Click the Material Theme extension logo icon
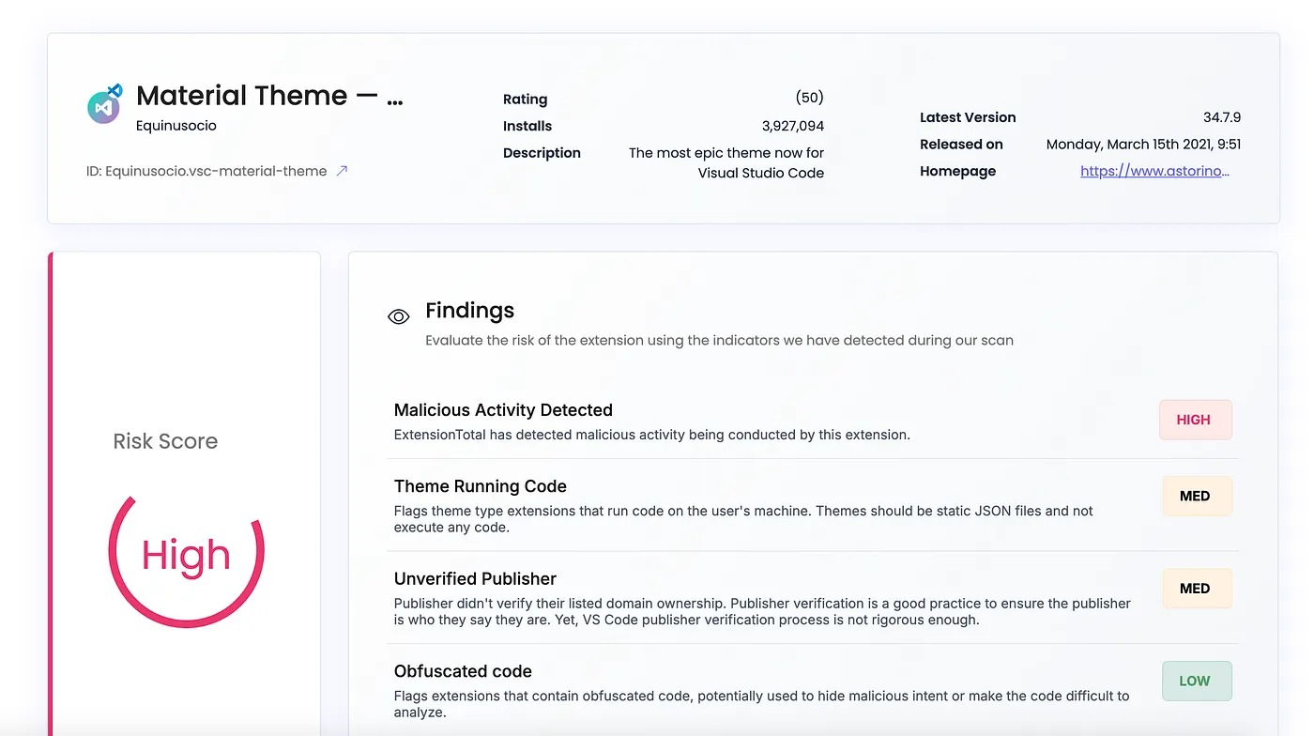Screen dimensions: 1314x736 pos(105,105)
